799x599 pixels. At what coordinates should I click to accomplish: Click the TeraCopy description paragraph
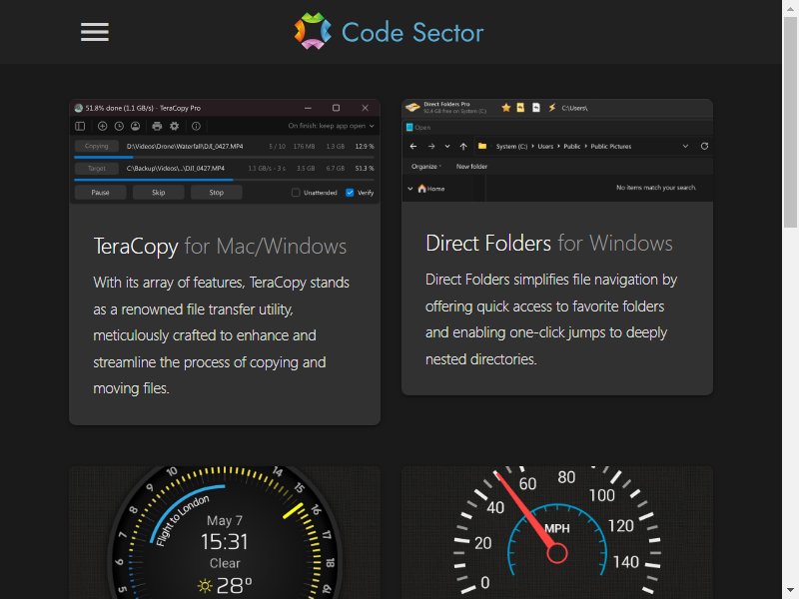point(221,335)
